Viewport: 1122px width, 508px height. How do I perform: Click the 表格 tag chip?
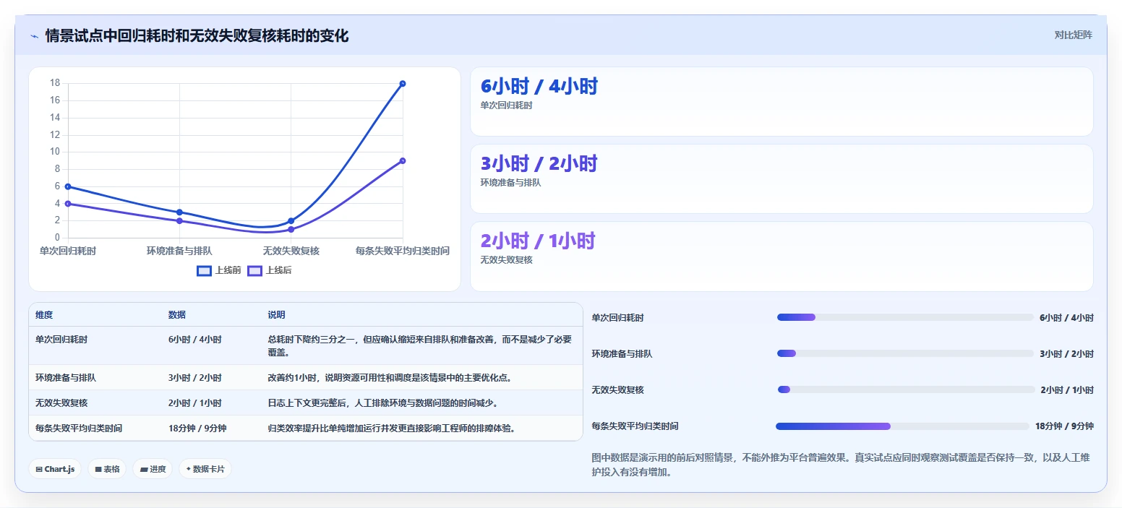[107, 469]
